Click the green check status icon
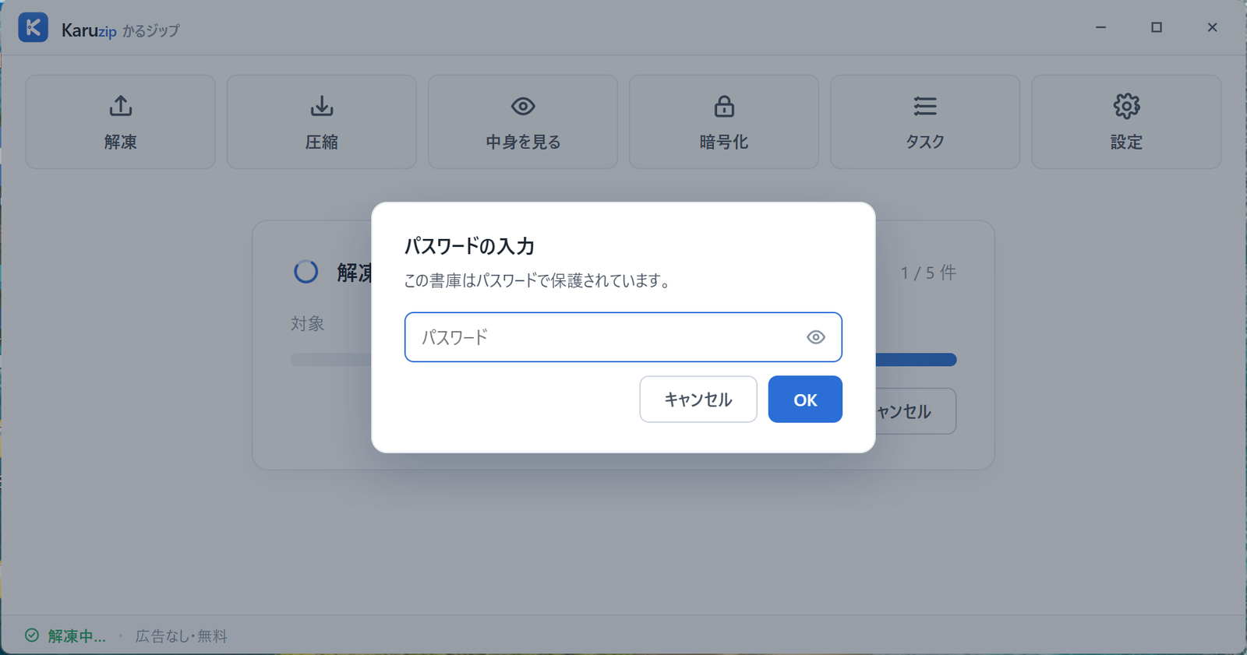 coord(32,636)
